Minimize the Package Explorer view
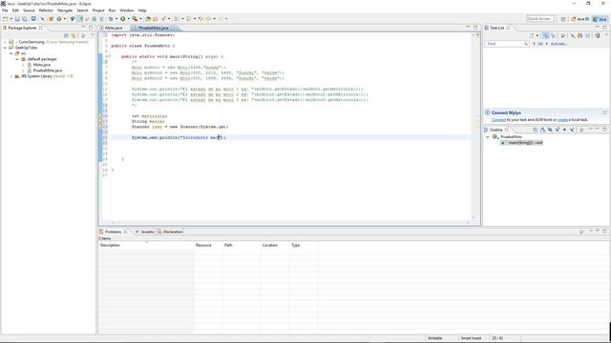 point(83,28)
